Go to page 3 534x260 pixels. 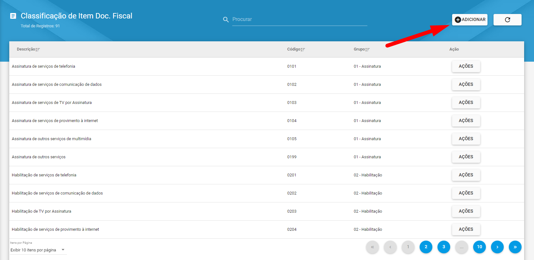[x=444, y=247]
